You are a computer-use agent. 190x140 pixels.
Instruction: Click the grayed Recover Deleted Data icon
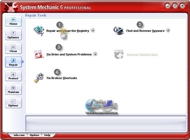click(119, 54)
